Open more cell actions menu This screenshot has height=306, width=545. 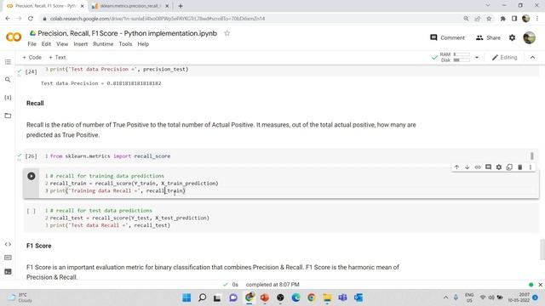[x=531, y=167]
